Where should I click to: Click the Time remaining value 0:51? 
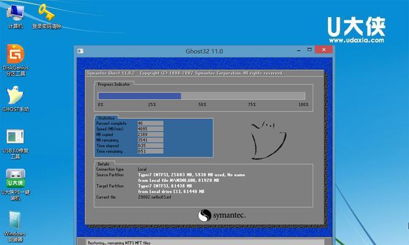(x=150, y=151)
